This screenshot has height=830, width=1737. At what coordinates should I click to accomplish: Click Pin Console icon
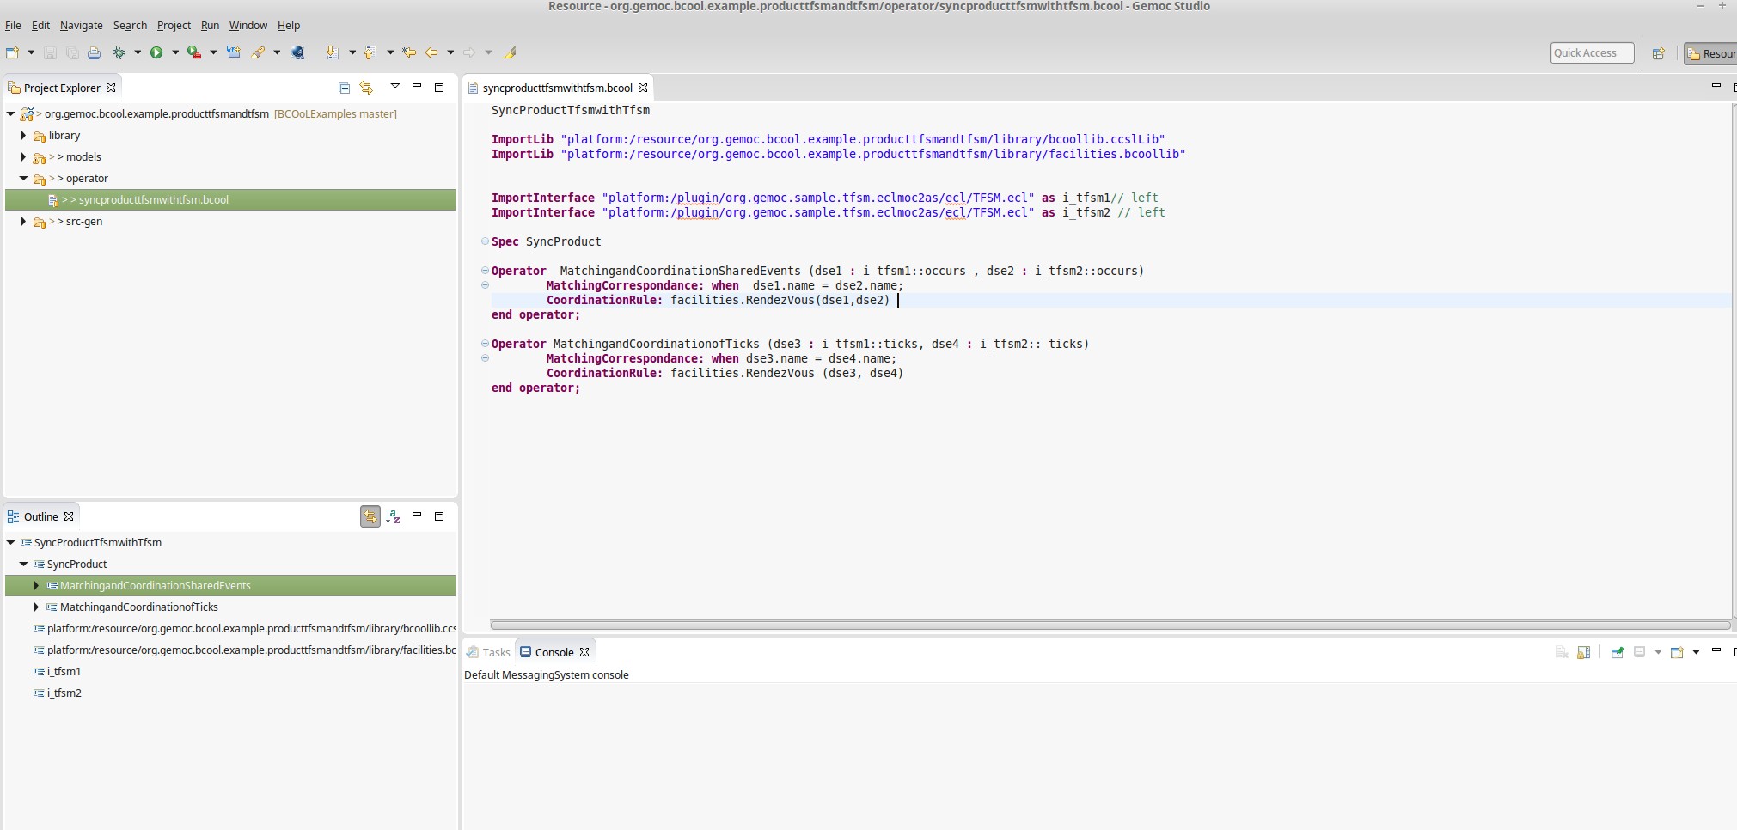1617,652
